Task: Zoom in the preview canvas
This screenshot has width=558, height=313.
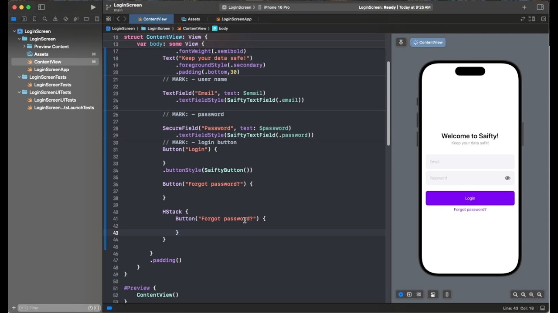Action: [x=539, y=294]
